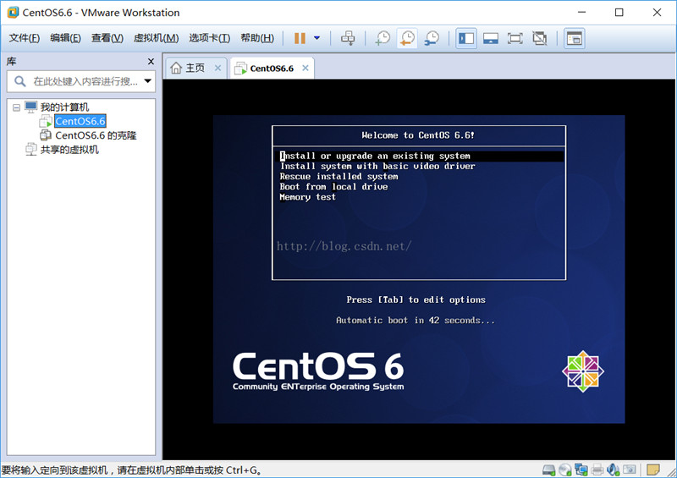Image resolution: width=677 pixels, height=478 pixels.
Task: Close the CentOS6.6 tab
Action: (x=305, y=69)
